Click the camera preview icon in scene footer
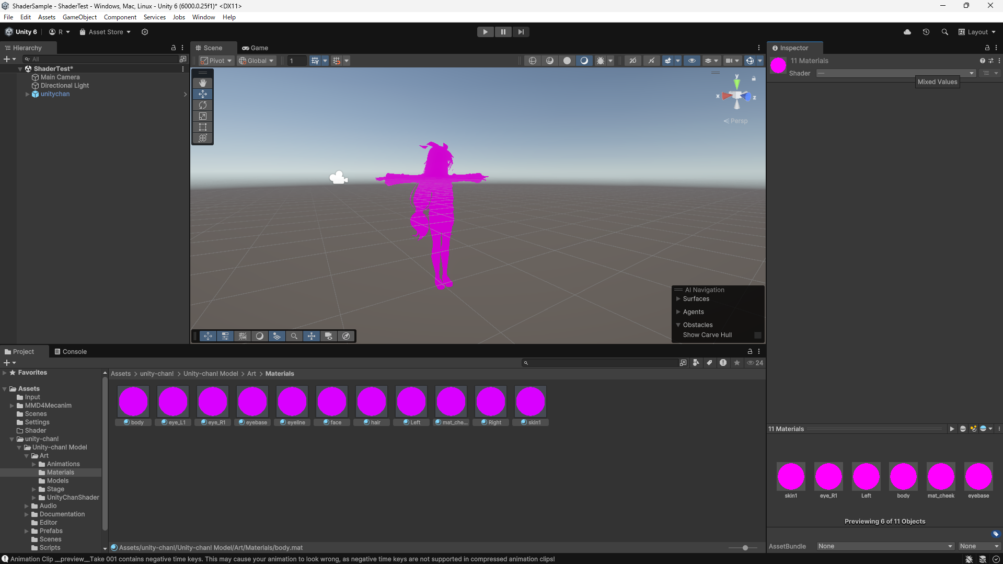This screenshot has height=564, width=1003. (x=329, y=336)
